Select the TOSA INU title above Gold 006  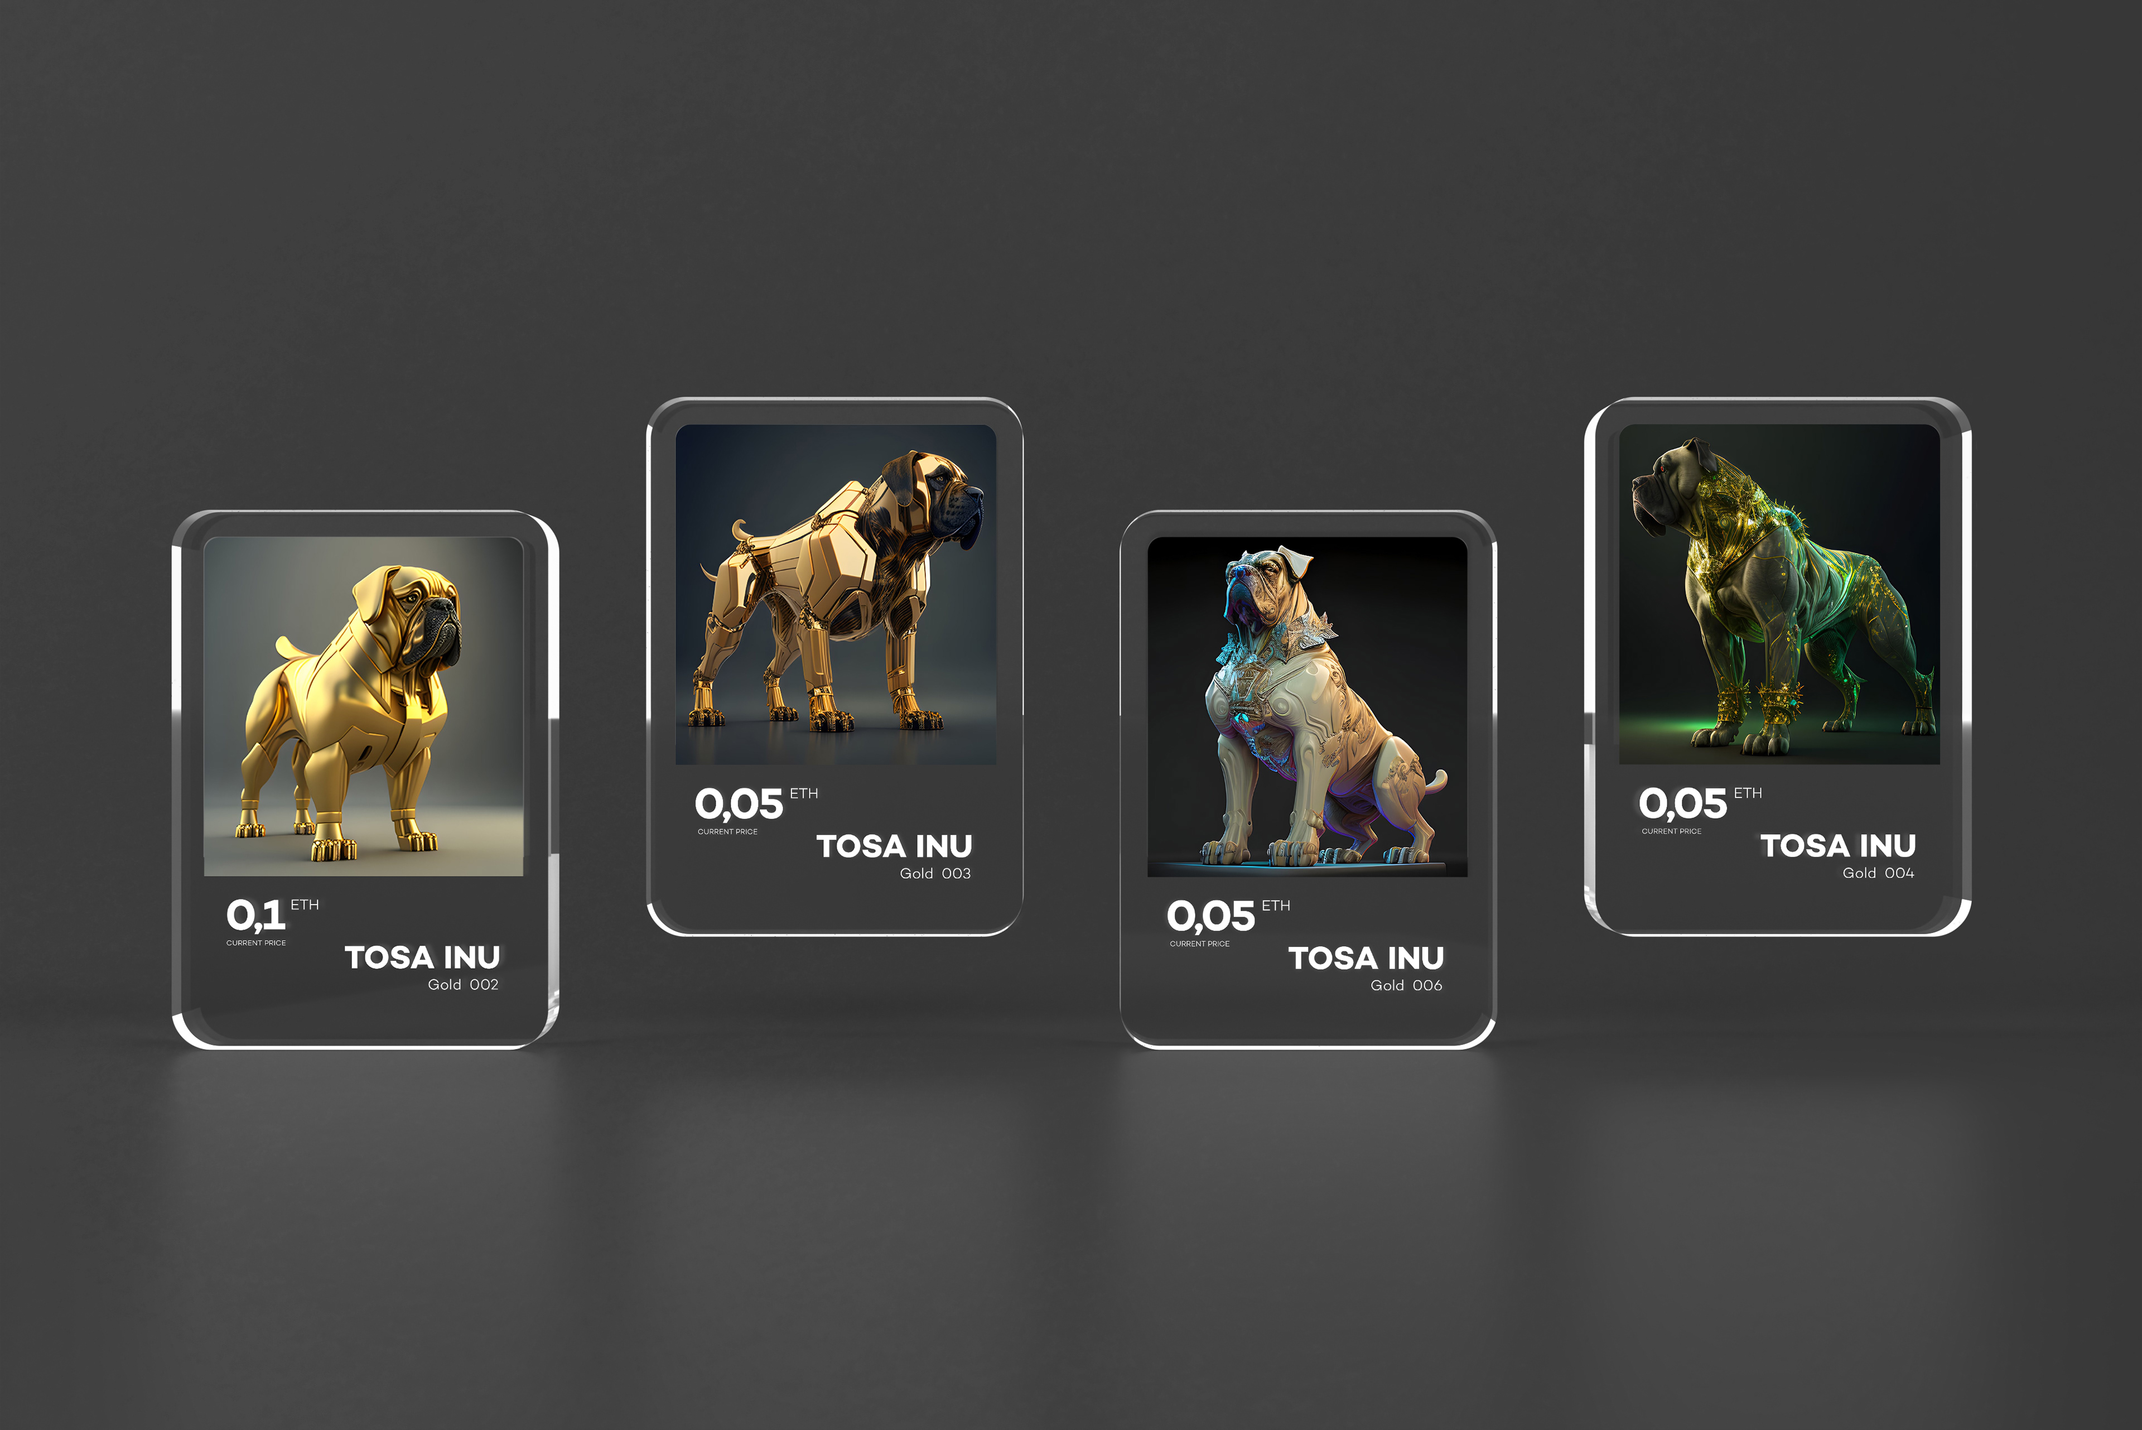(x=1366, y=957)
